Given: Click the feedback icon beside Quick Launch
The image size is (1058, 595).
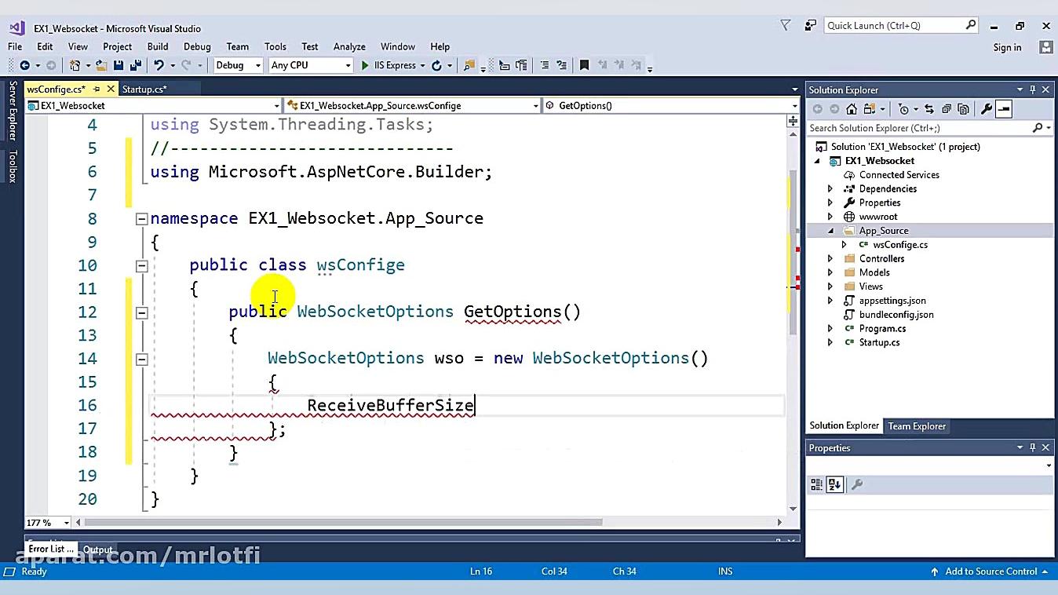Looking at the screenshot, I should pyautogui.click(x=811, y=26).
